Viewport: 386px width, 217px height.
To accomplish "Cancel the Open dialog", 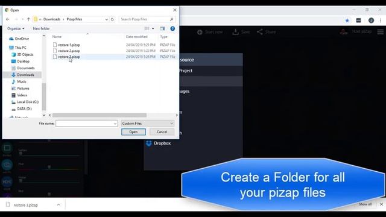I will pyautogui.click(x=162, y=132).
